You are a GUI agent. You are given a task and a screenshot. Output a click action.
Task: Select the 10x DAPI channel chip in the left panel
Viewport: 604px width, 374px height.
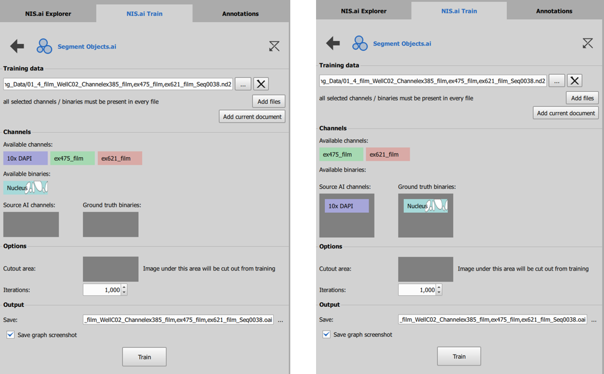pyautogui.click(x=25, y=158)
